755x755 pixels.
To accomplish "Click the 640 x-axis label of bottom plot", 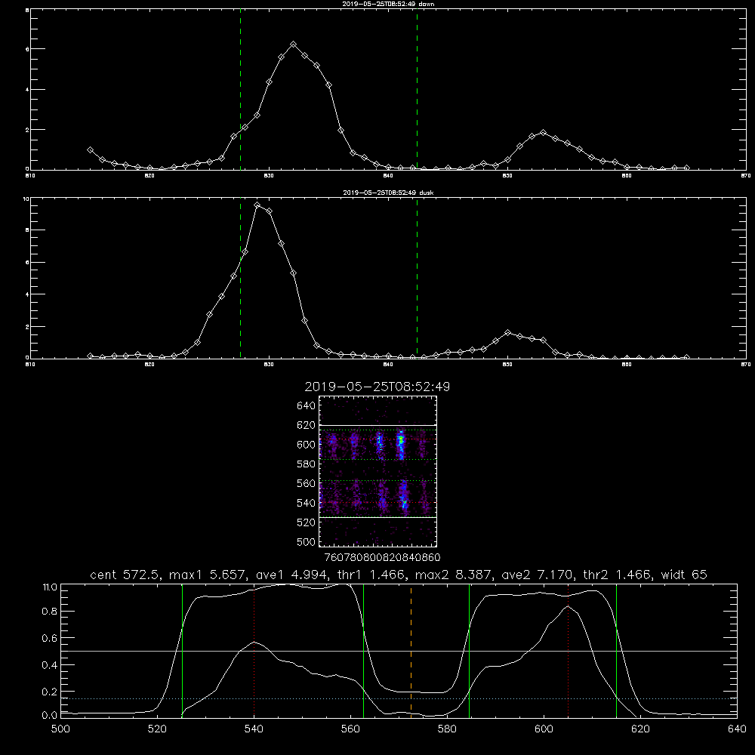I will 737,729.
